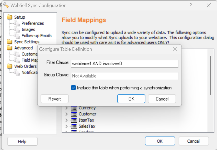217x150 pixels.
Task: Click Cancel in Configure Table Definition dialog
Action: 162,99
